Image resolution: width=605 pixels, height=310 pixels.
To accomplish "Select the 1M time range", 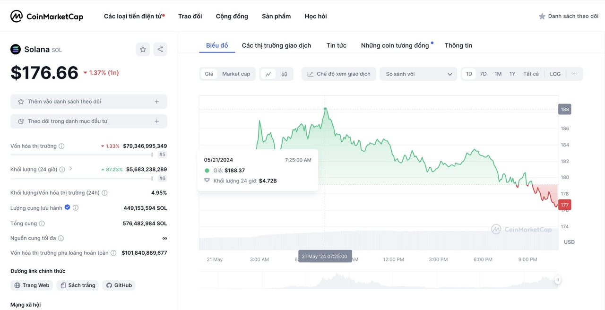I will pos(498,74).
